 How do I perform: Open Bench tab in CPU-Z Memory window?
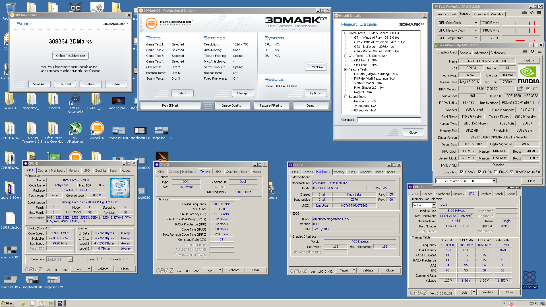click(x=245, y=172)
